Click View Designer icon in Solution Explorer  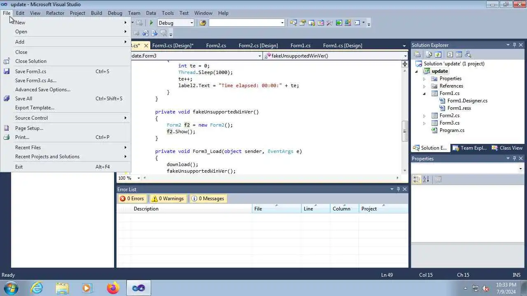[x=459, y=54]
